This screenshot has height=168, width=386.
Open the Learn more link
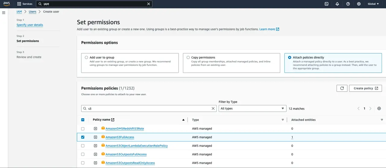pos(269,29)
